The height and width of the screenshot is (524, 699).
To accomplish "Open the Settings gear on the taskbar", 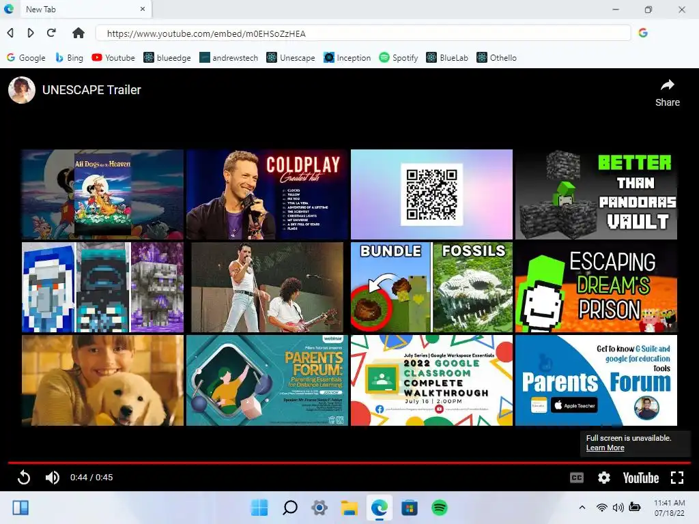I will (319, 508).
